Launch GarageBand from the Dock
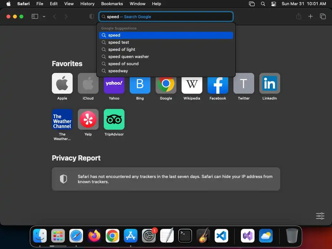 coord(203,235)
